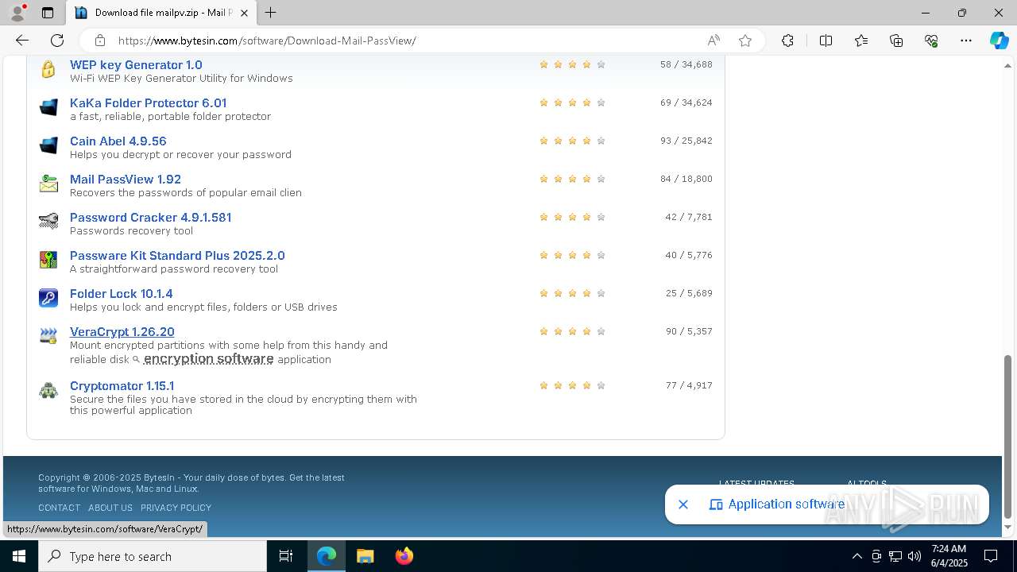Open Passware Kit Standard Plus 2025.2.0 link
This screenshot has width=1017, height=572.
coord(177,256)
